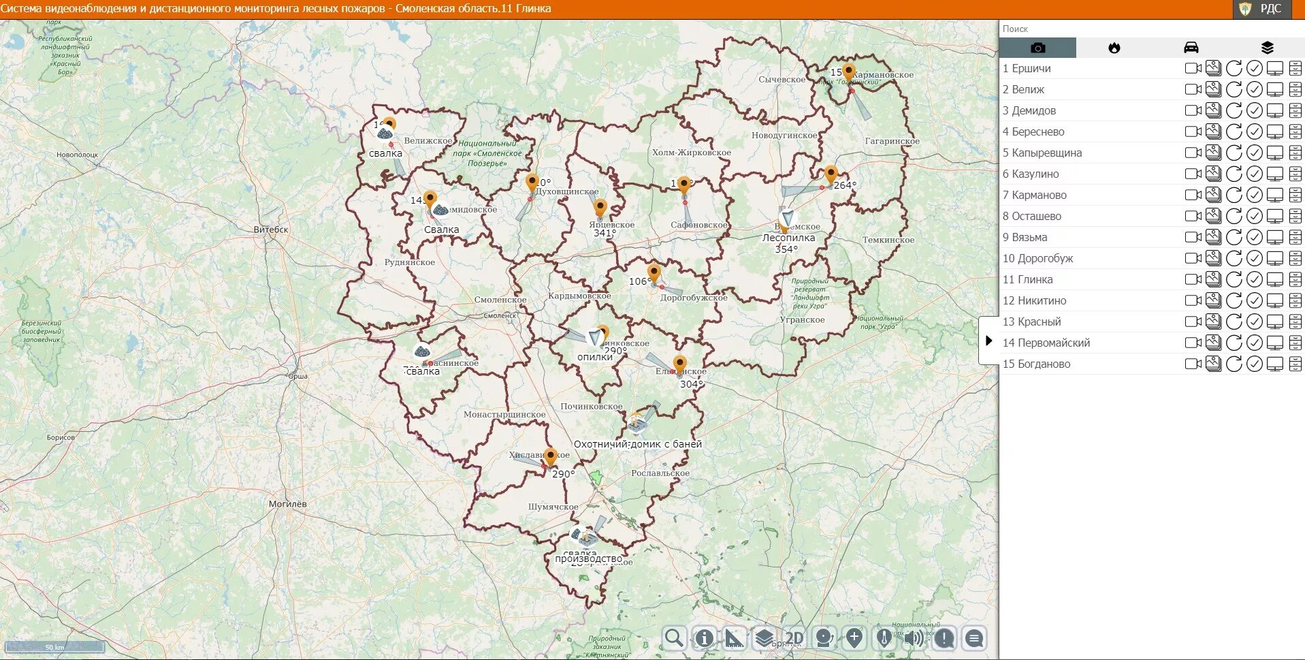Viewport: 1305px width, 660px height.
Task: Click camera pin near Духовщинское
Action: point(532,183)
